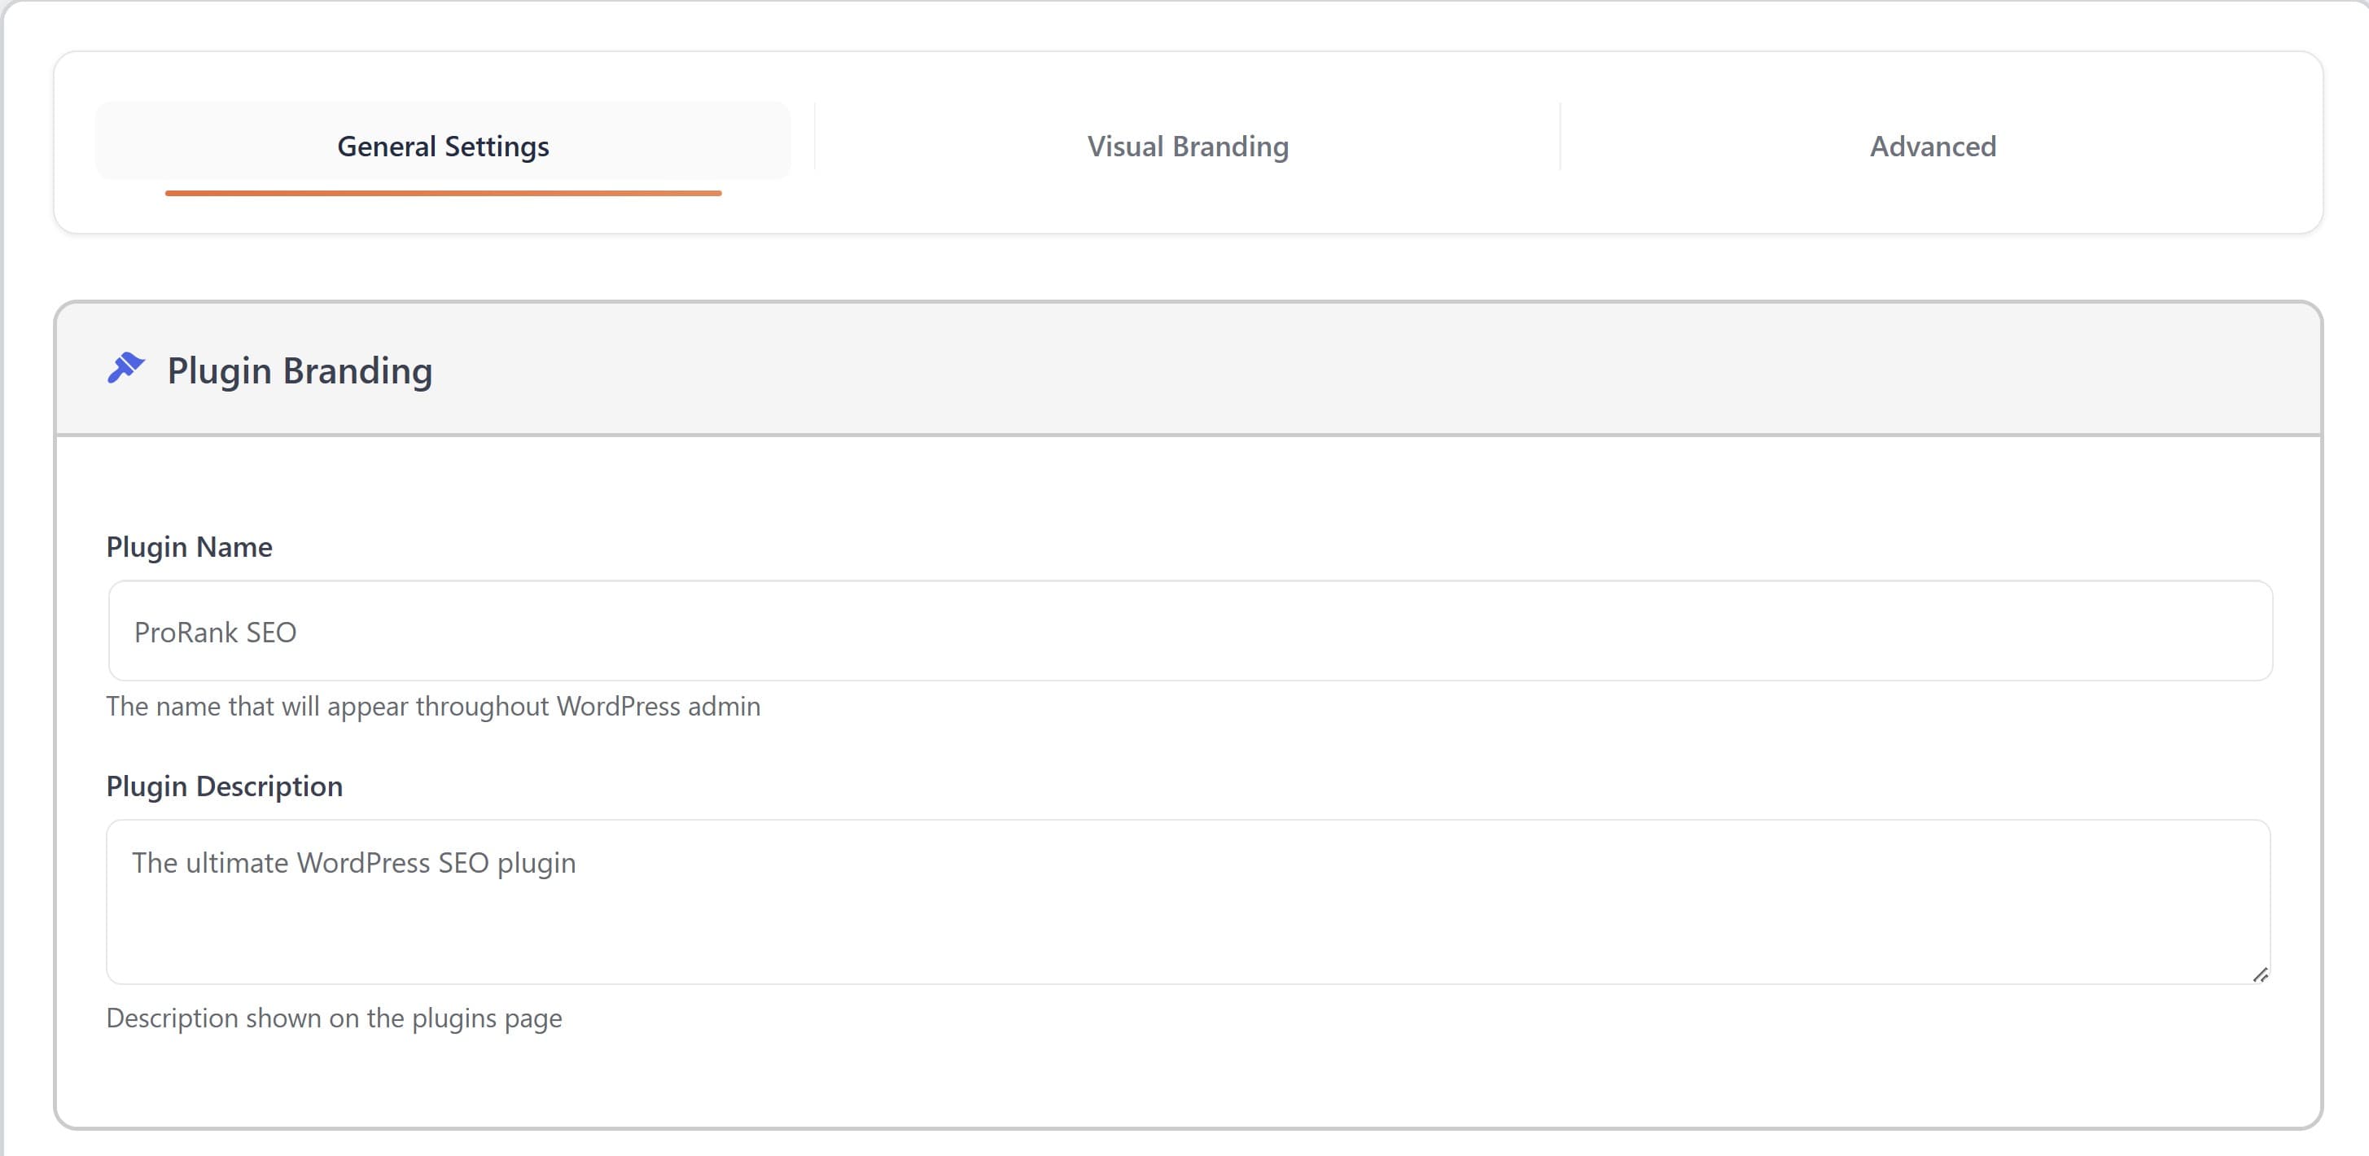Click the ProRank SEO text in the name field

coord(215,631)
